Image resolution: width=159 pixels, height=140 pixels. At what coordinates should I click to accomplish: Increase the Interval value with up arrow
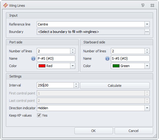pos(76,84)
